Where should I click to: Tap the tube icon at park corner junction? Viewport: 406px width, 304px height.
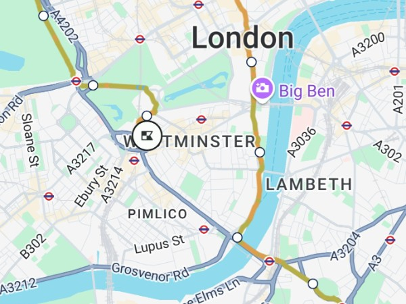[x=76, y=81]
